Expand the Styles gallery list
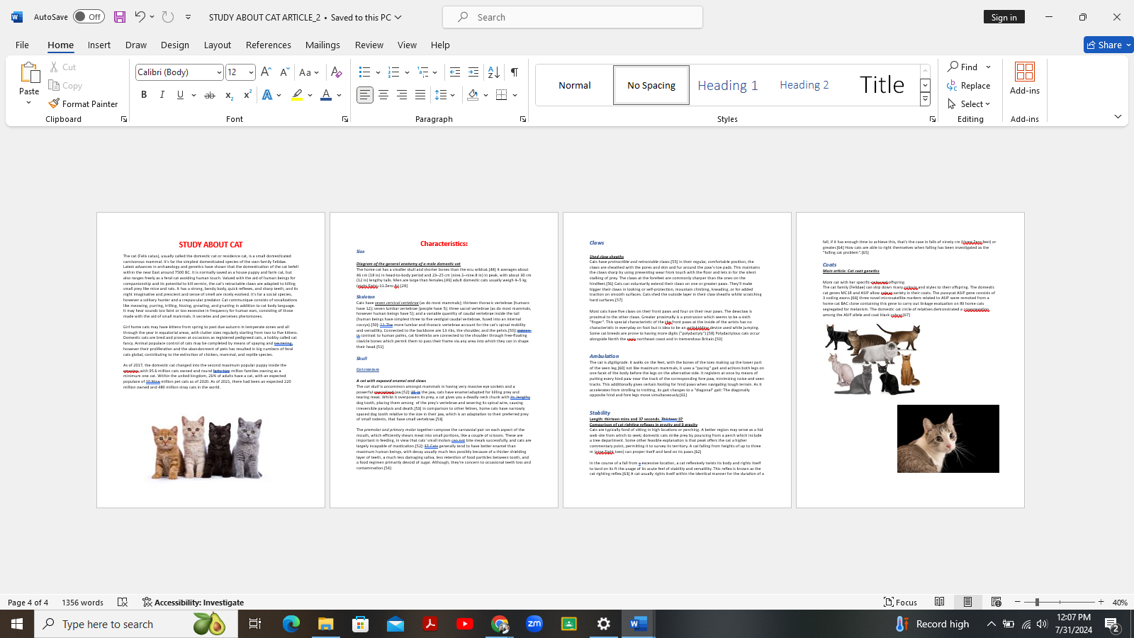The image size is (1134, 638). point(925,100)
